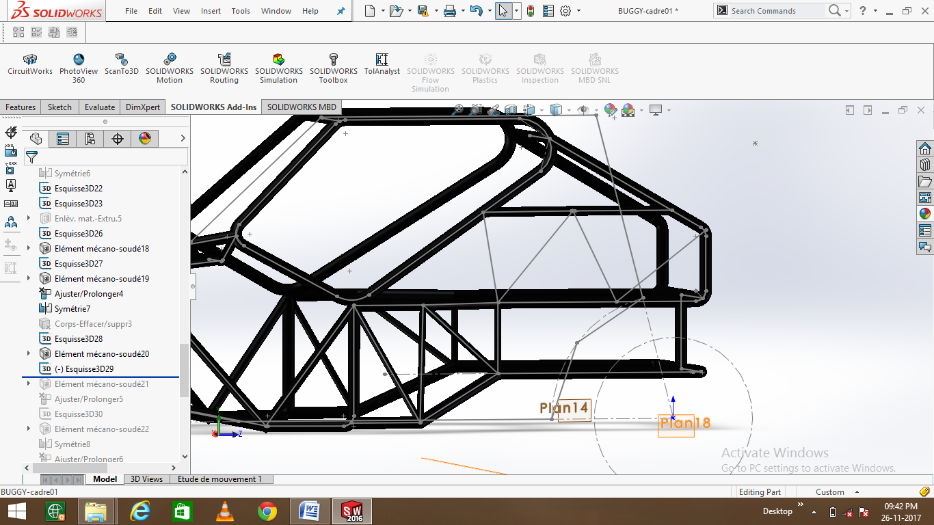Open the Display Style dropdown arrow
This screenshot has height=525, width=934.
(x=569, y=109)
